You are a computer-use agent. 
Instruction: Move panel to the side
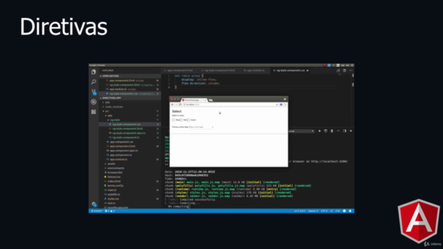pyautogui.click(x=345, y=131)
